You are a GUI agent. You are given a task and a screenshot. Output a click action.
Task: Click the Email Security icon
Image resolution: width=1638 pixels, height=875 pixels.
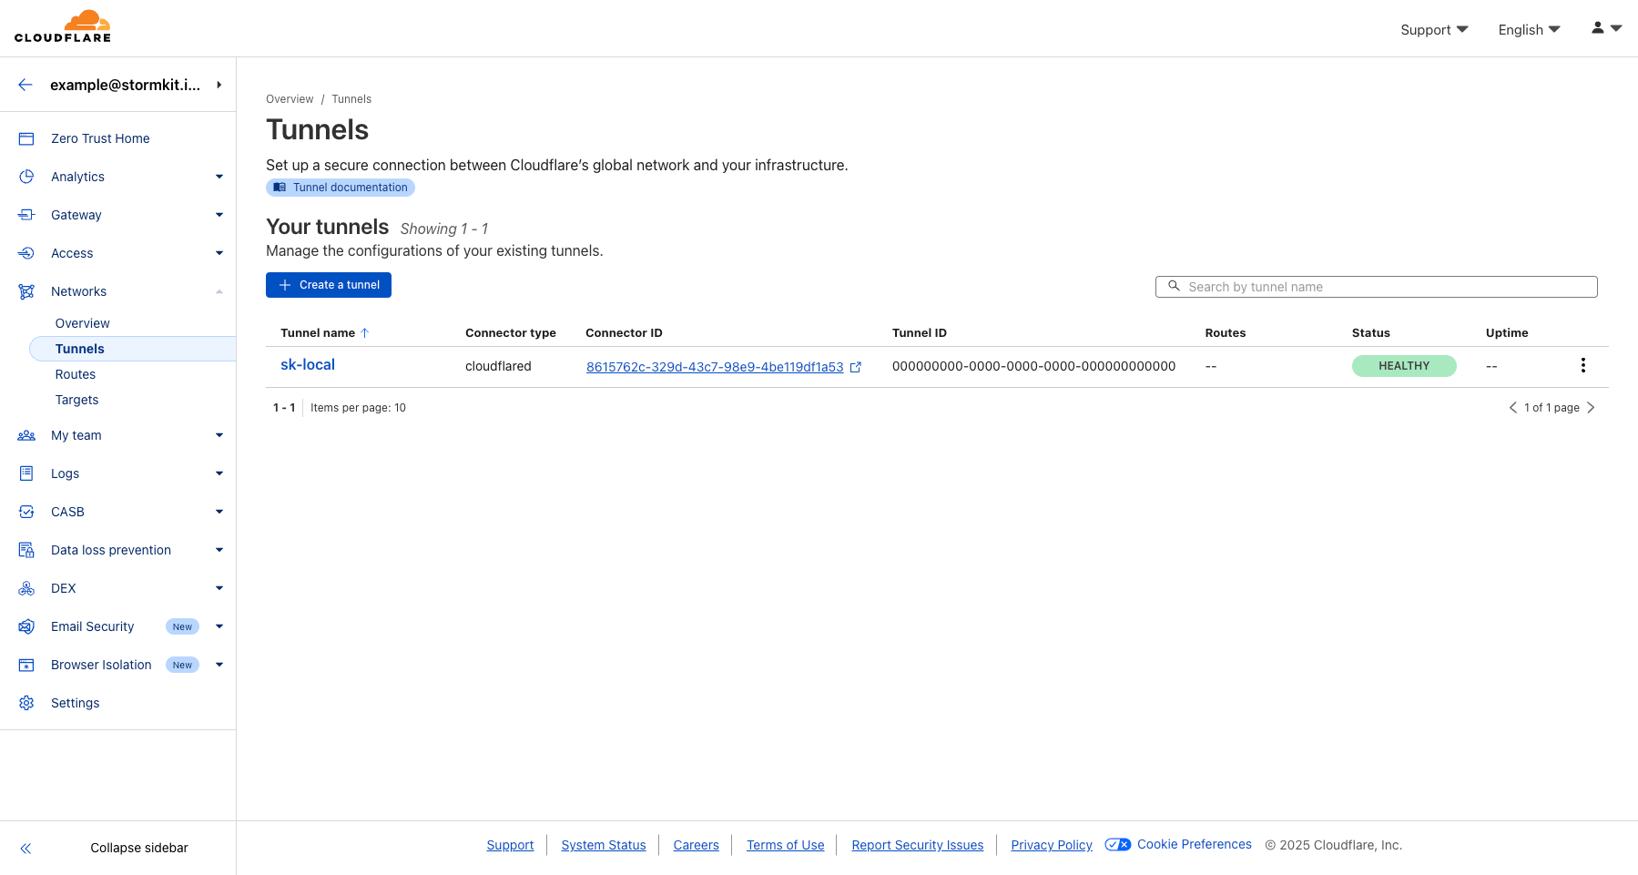[25, 626]
